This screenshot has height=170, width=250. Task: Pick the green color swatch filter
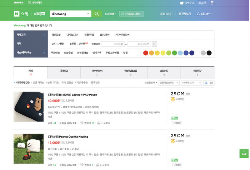click(x=174, y=53)
